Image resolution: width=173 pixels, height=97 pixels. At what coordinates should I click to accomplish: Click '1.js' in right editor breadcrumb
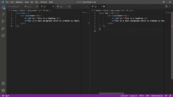coord(130,11)
